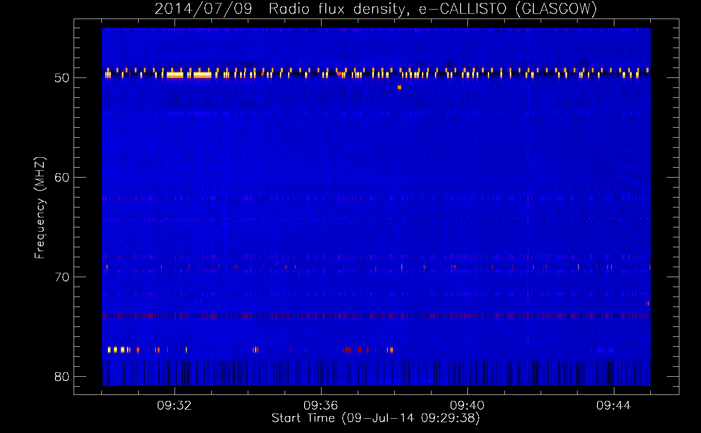
Task: Click the long bright yellow burst near 50 MHz
Action: [202, 75]
